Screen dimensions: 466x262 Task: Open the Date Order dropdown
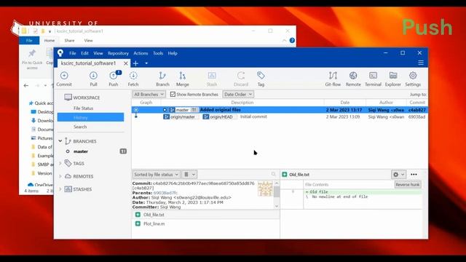click(x=238, y=94)
